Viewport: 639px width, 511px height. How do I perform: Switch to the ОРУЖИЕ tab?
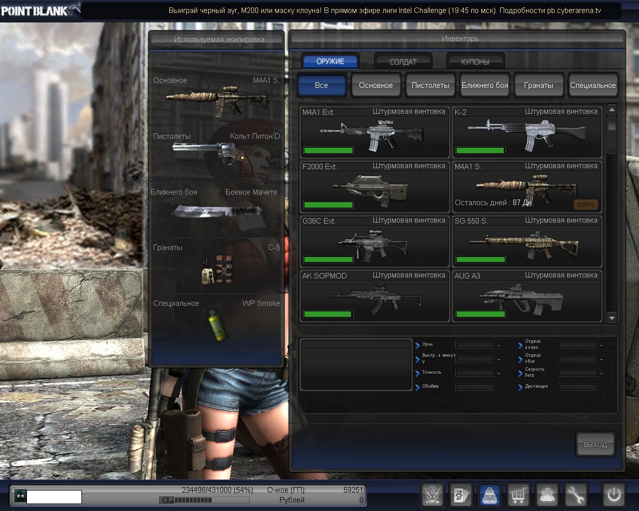330,61
